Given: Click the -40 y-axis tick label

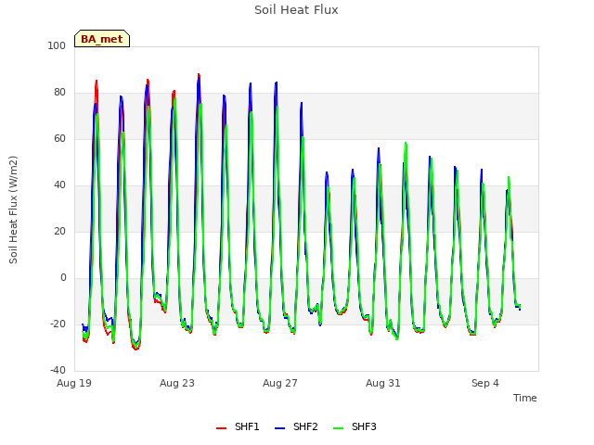Looking at the screenshot, I should tap(58, 370).
